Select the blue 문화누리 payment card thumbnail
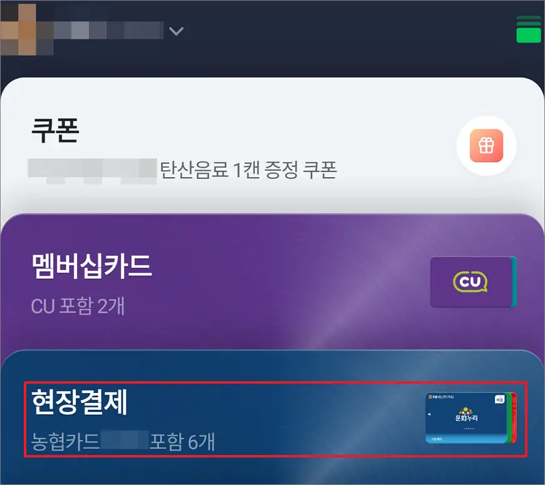Viewport: 545px width, 485px height. tap(466, 418)
